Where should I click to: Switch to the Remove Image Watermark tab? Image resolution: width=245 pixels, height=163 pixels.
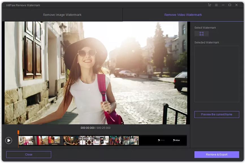tap(62, 15)
